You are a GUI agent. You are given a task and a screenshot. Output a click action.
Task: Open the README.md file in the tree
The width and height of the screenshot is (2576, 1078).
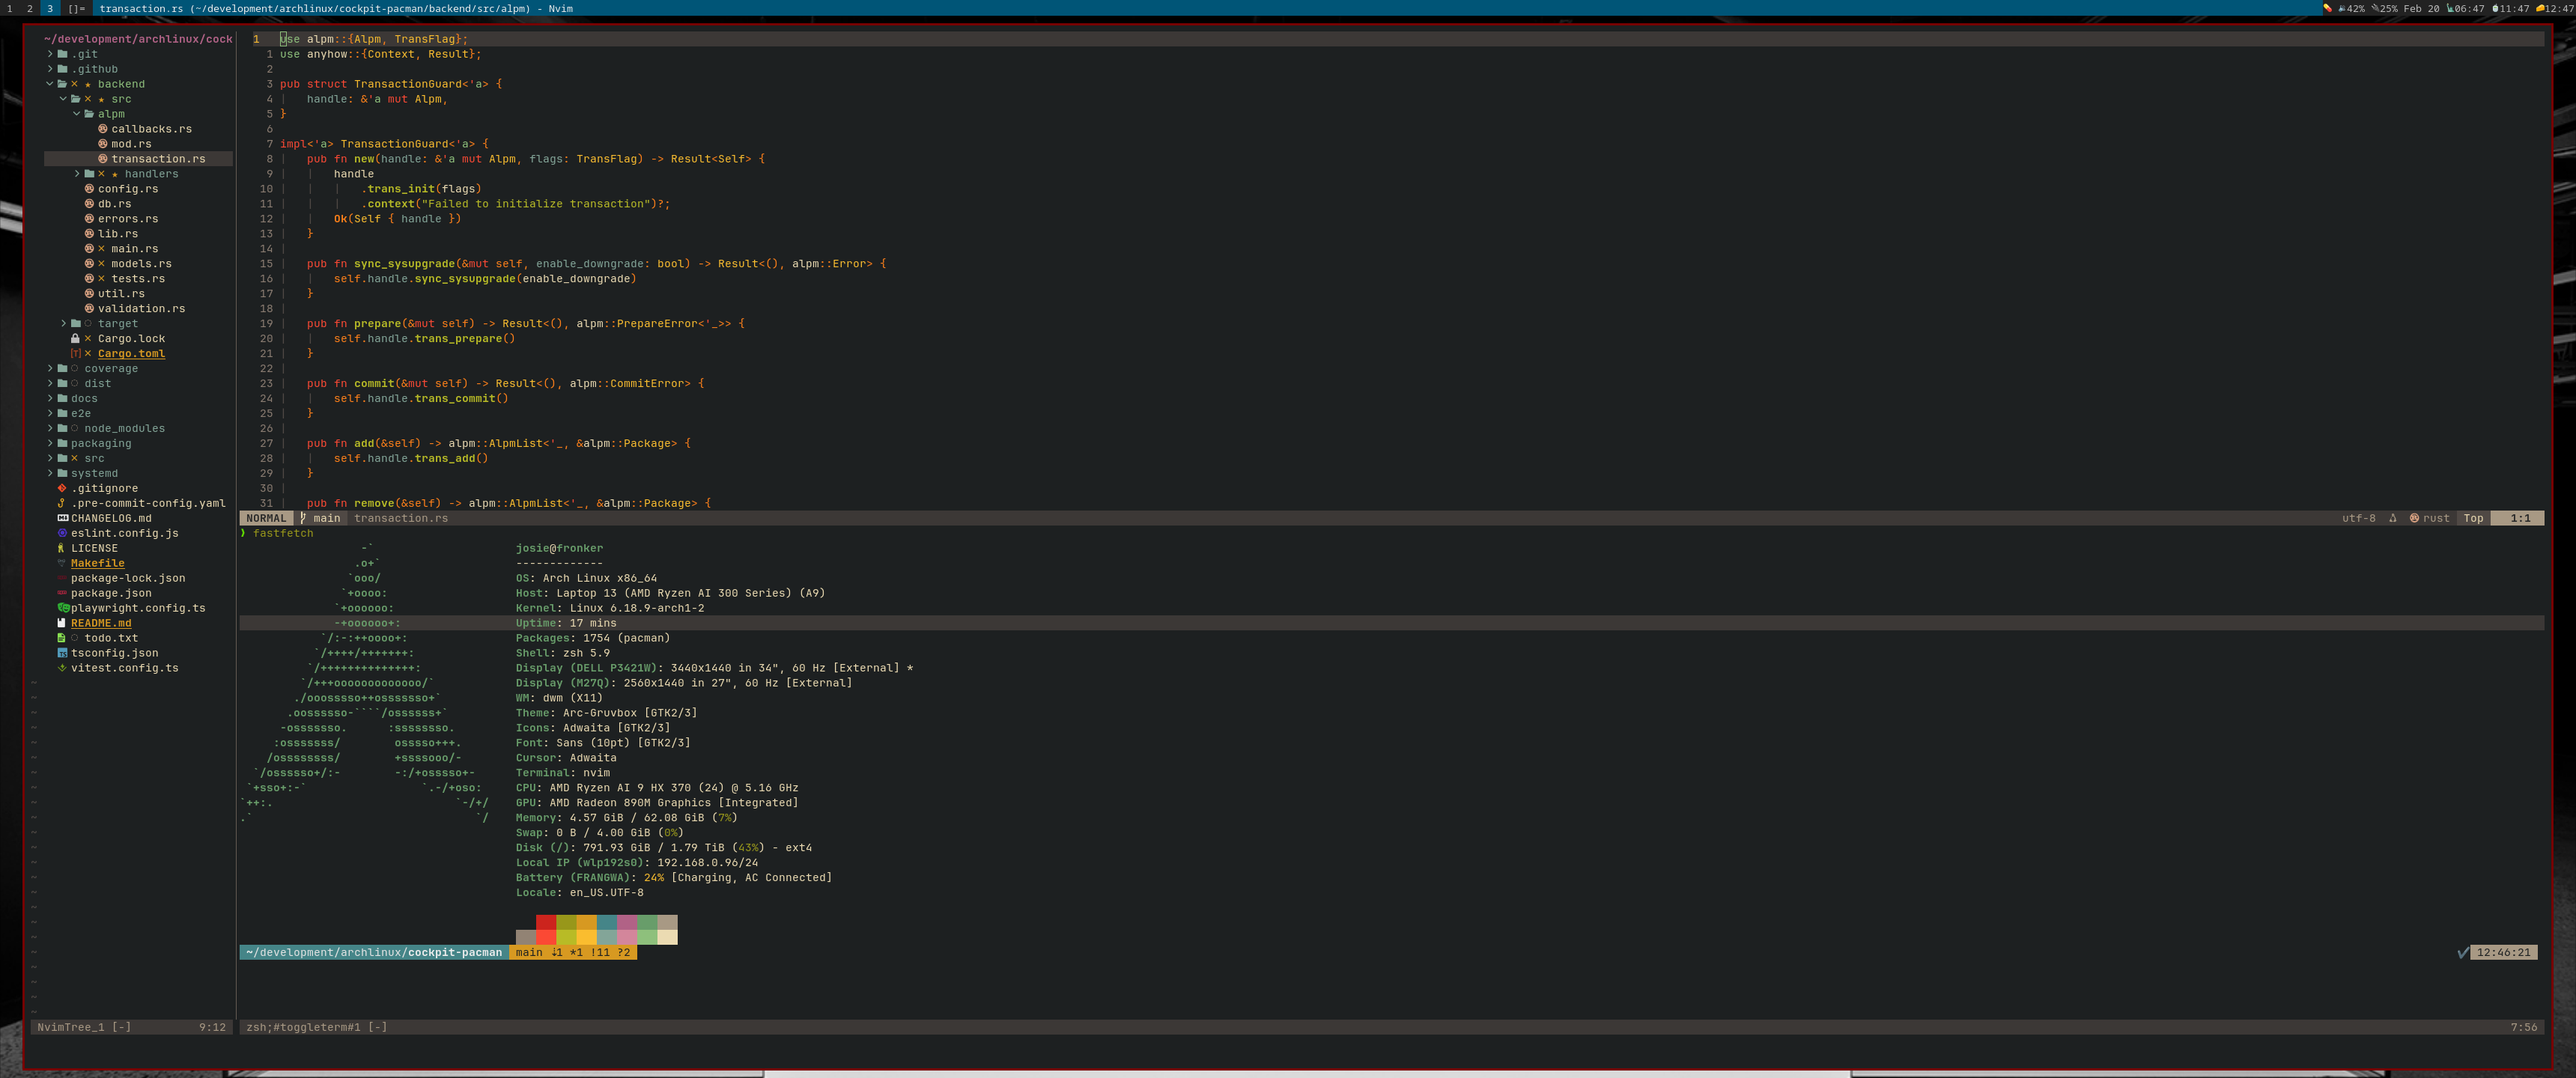tap(100, 623)
